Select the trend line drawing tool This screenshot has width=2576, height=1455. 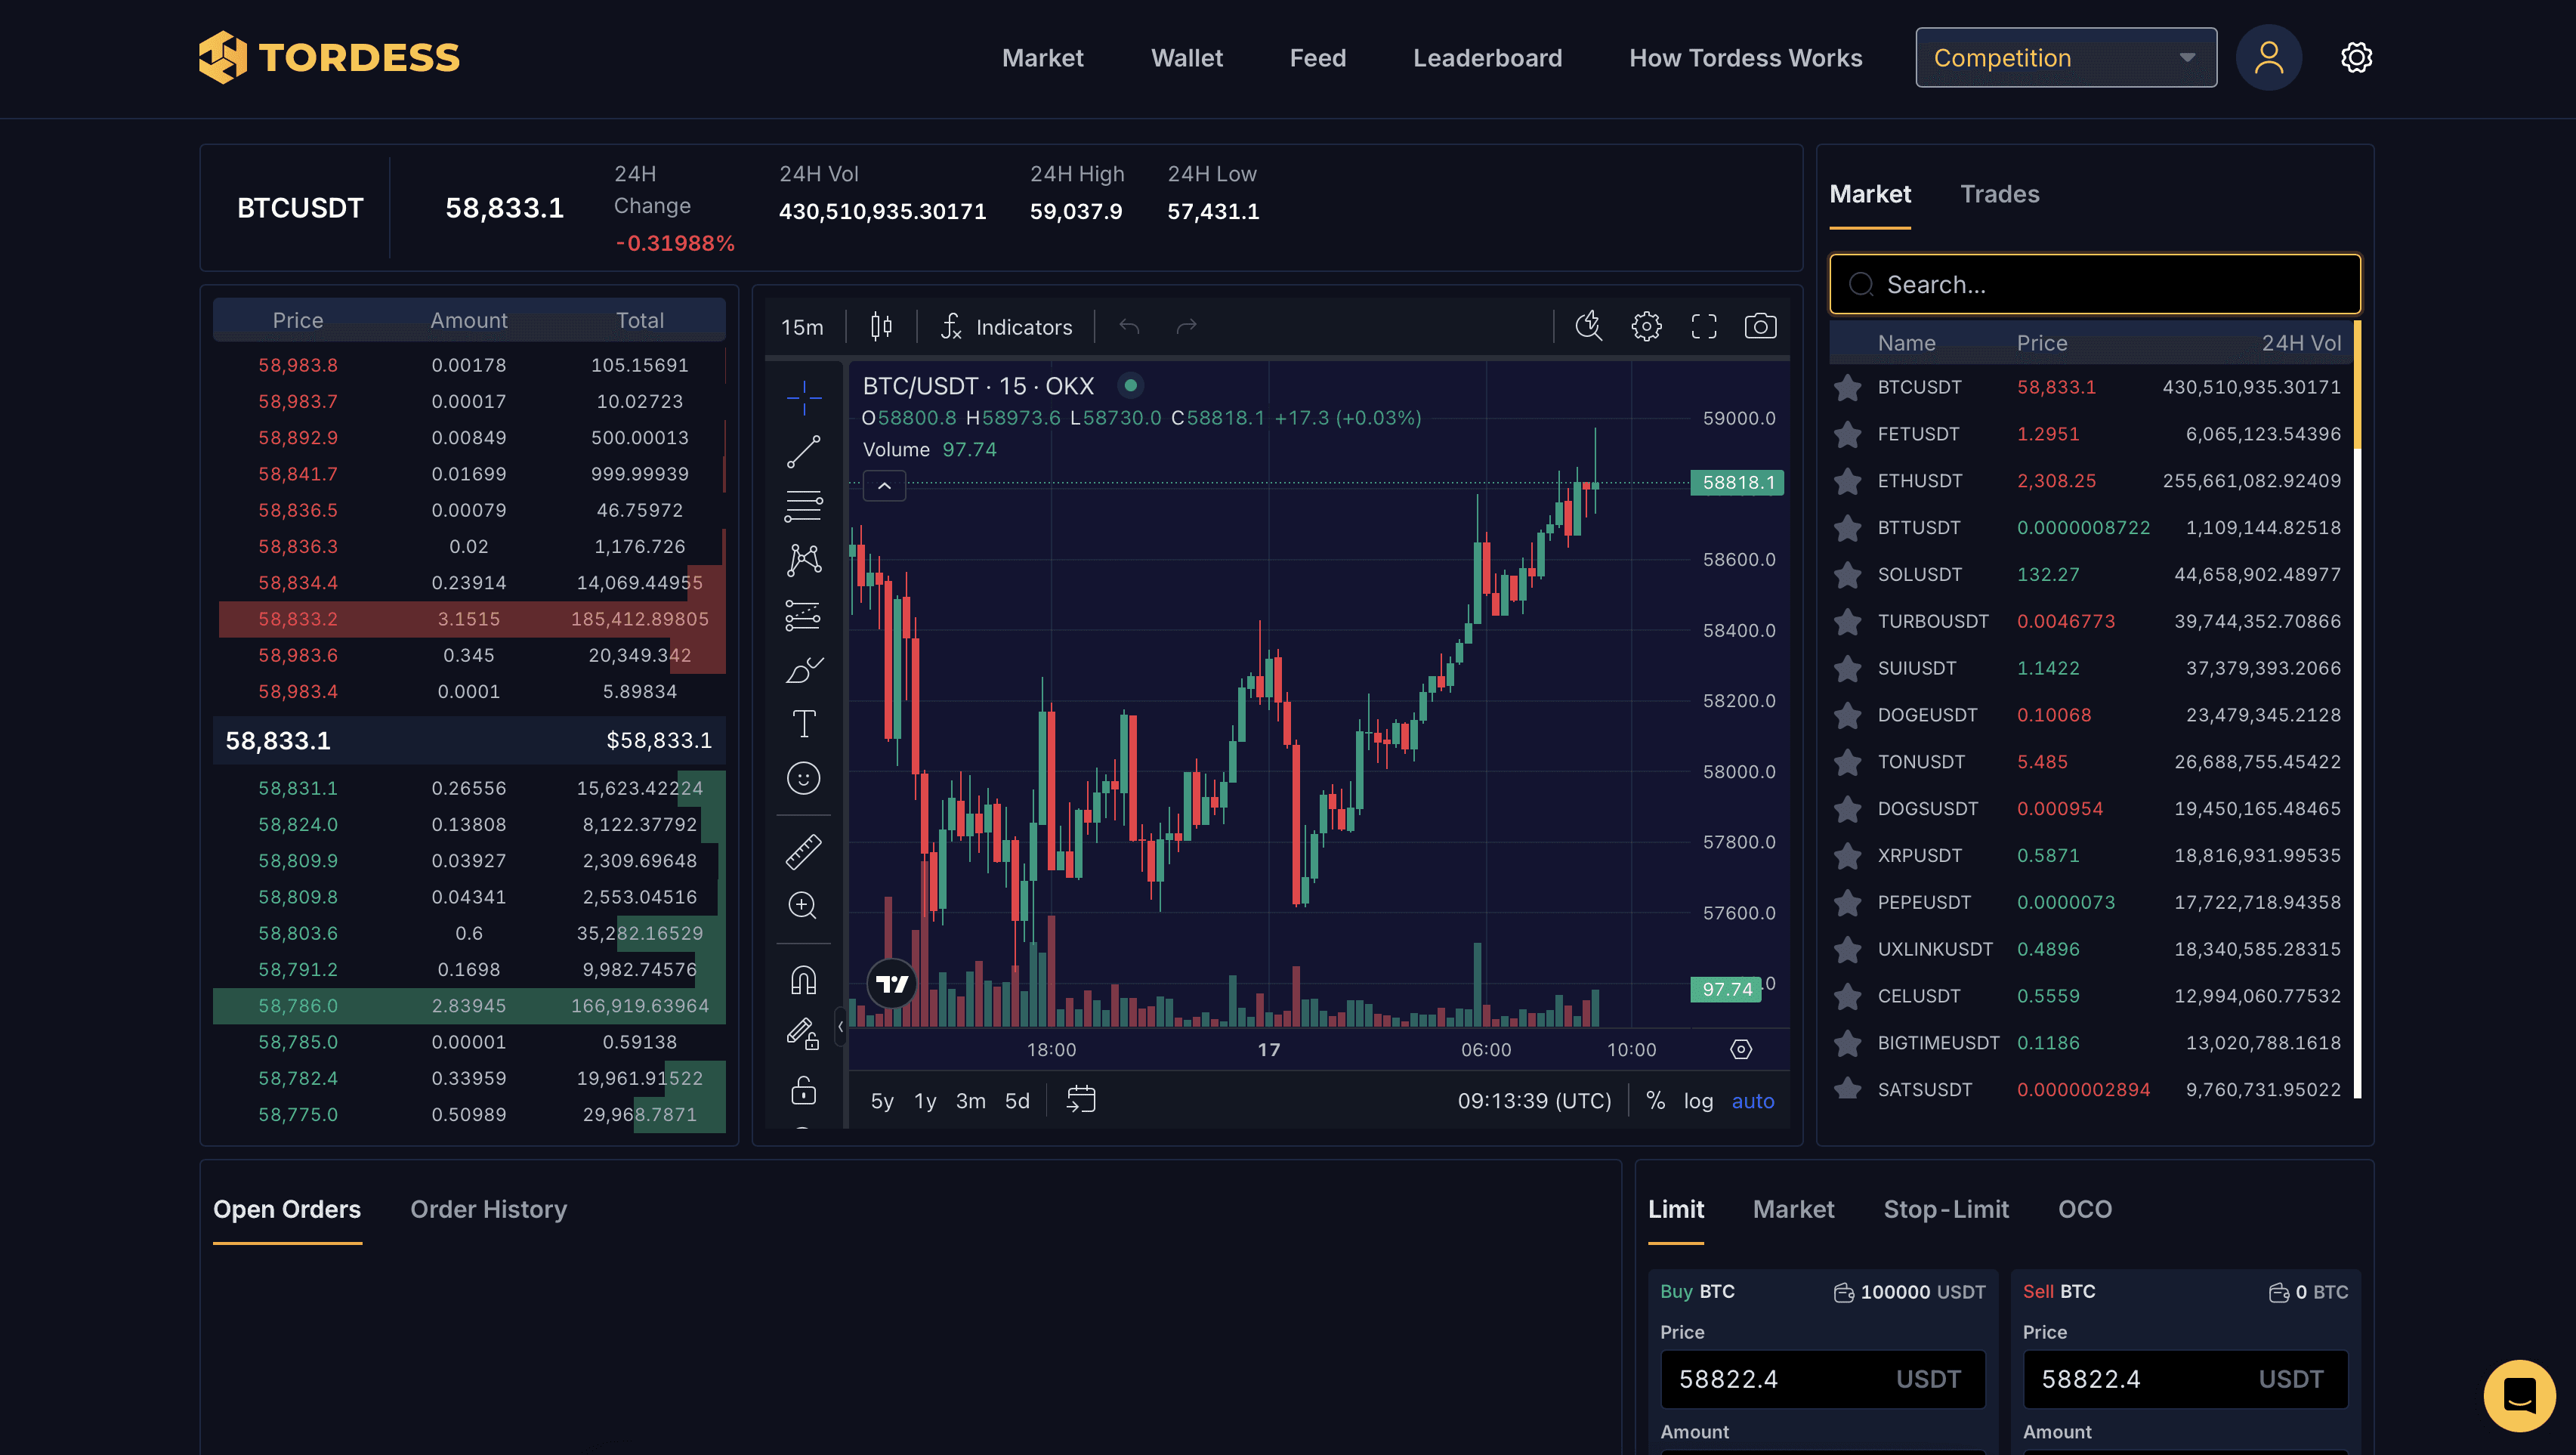point(803,451)
